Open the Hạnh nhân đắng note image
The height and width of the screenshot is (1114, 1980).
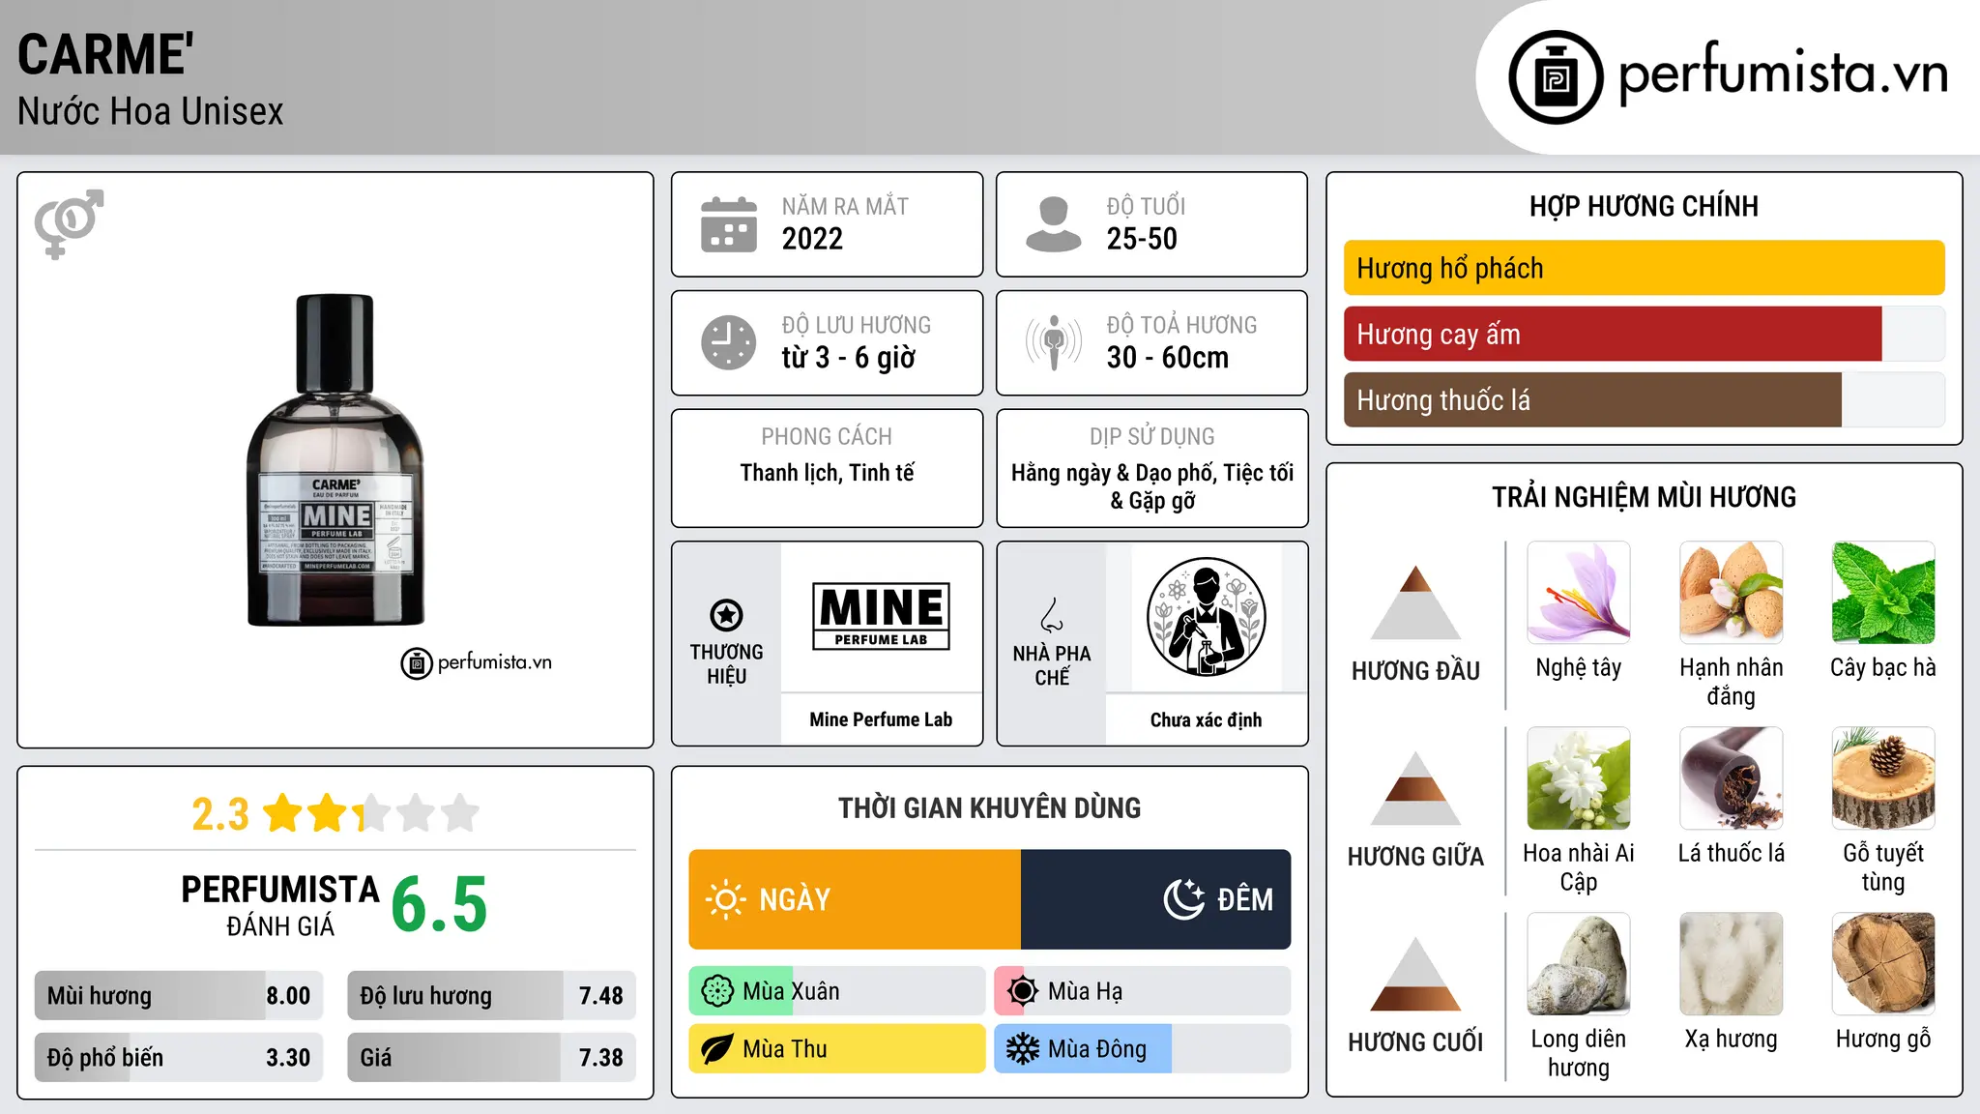coord(1732,593)
